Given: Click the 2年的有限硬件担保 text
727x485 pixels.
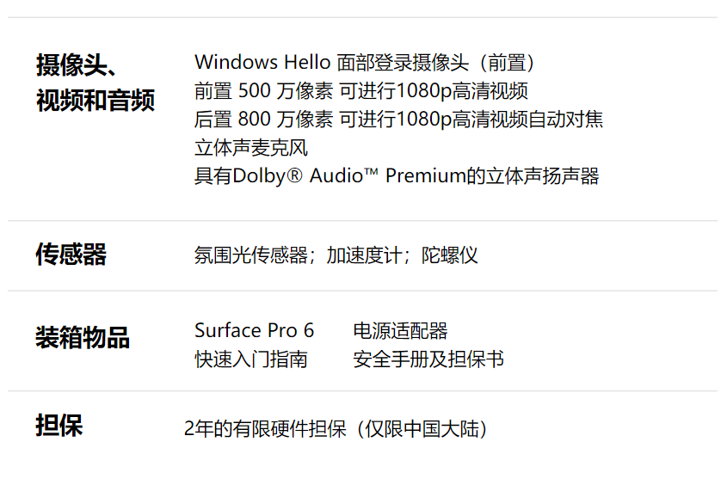Looking at the screenshot, I should click(x=265, y=429).
